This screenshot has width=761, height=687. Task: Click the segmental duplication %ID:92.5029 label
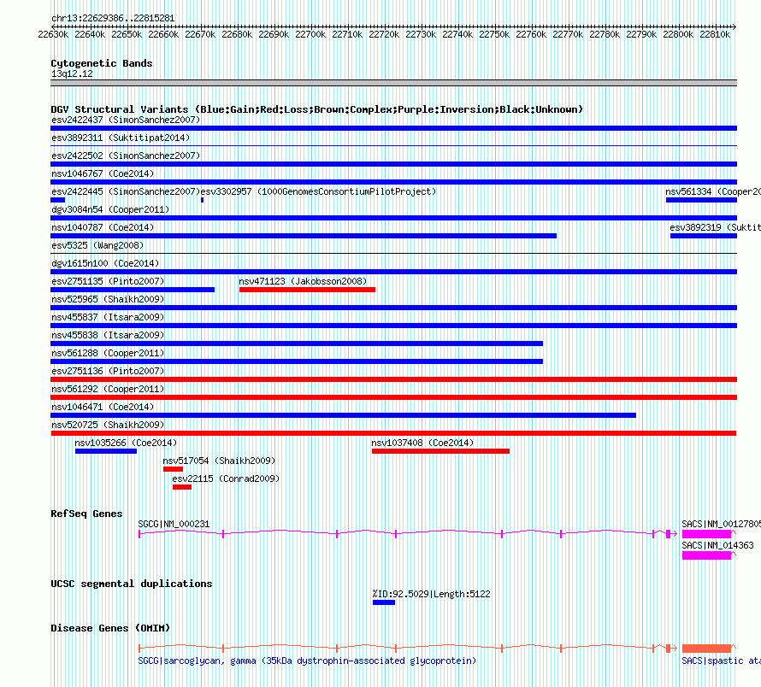(431, 595)
